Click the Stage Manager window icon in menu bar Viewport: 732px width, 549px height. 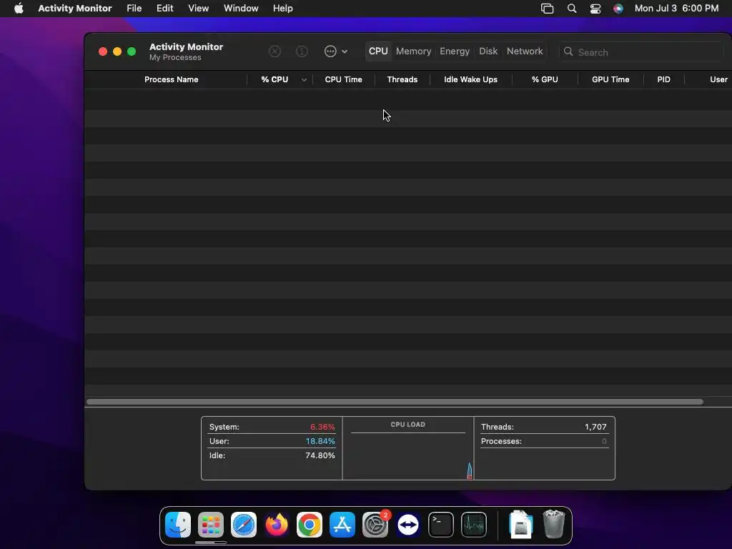pyautogui.click(x=547, y=9)
